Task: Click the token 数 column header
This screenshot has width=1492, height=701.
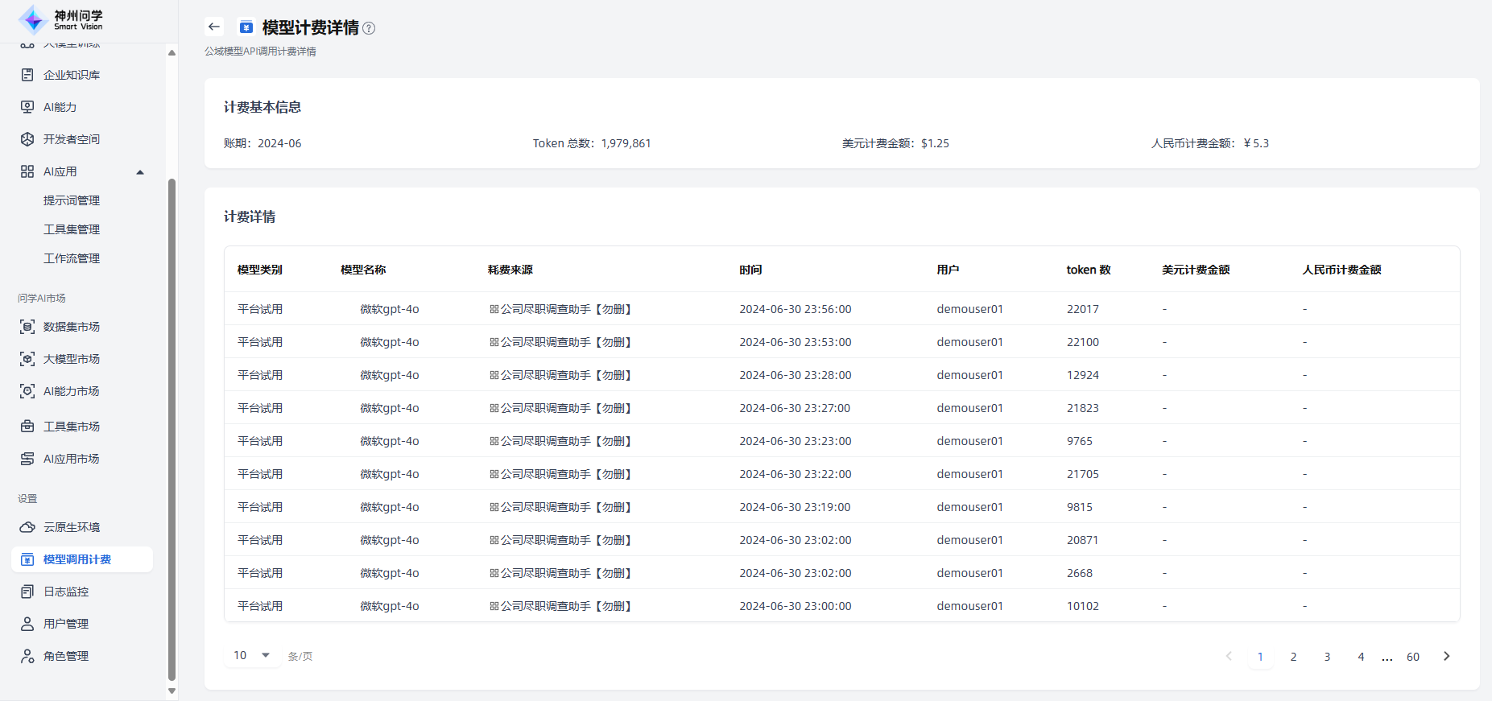Action: (1089, 270)
